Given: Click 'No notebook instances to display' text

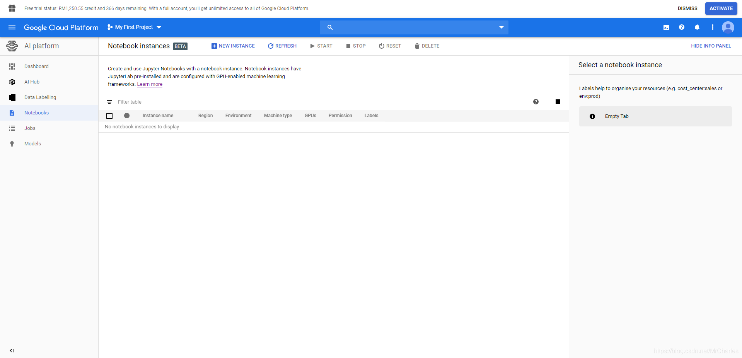Looking at the screenshot, I should tap(142, 127).
